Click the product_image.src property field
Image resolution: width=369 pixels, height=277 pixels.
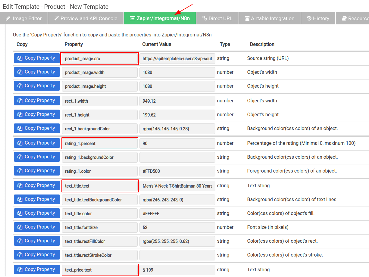100,59
